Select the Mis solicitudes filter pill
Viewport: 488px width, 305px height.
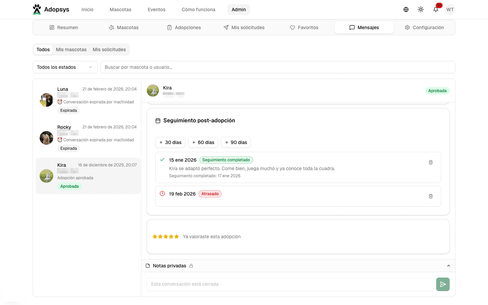pos(109,49)
